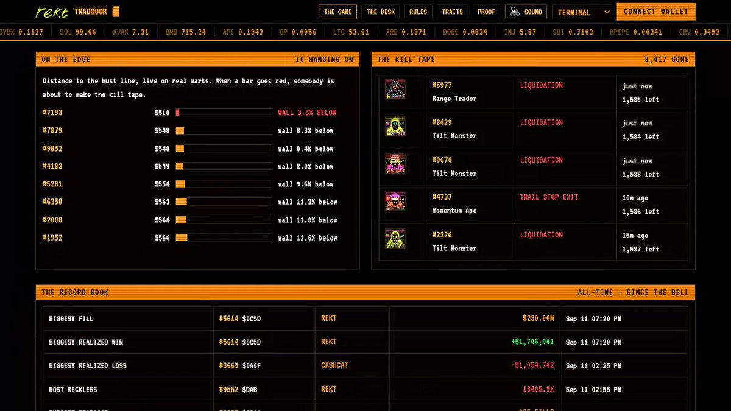The width and height of the screenshot is (731, 411).
Task: Open avatar of trader #4737
Action: coord(395,201)
